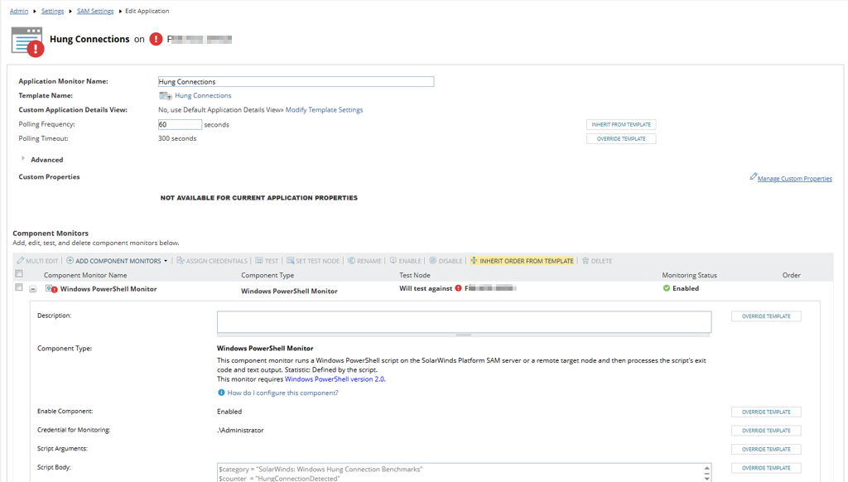Image resolution: width=848 pixels, height=482 pixels.
Task: Click the Script Body scrollbar up arrow
Action: [707, 469]
